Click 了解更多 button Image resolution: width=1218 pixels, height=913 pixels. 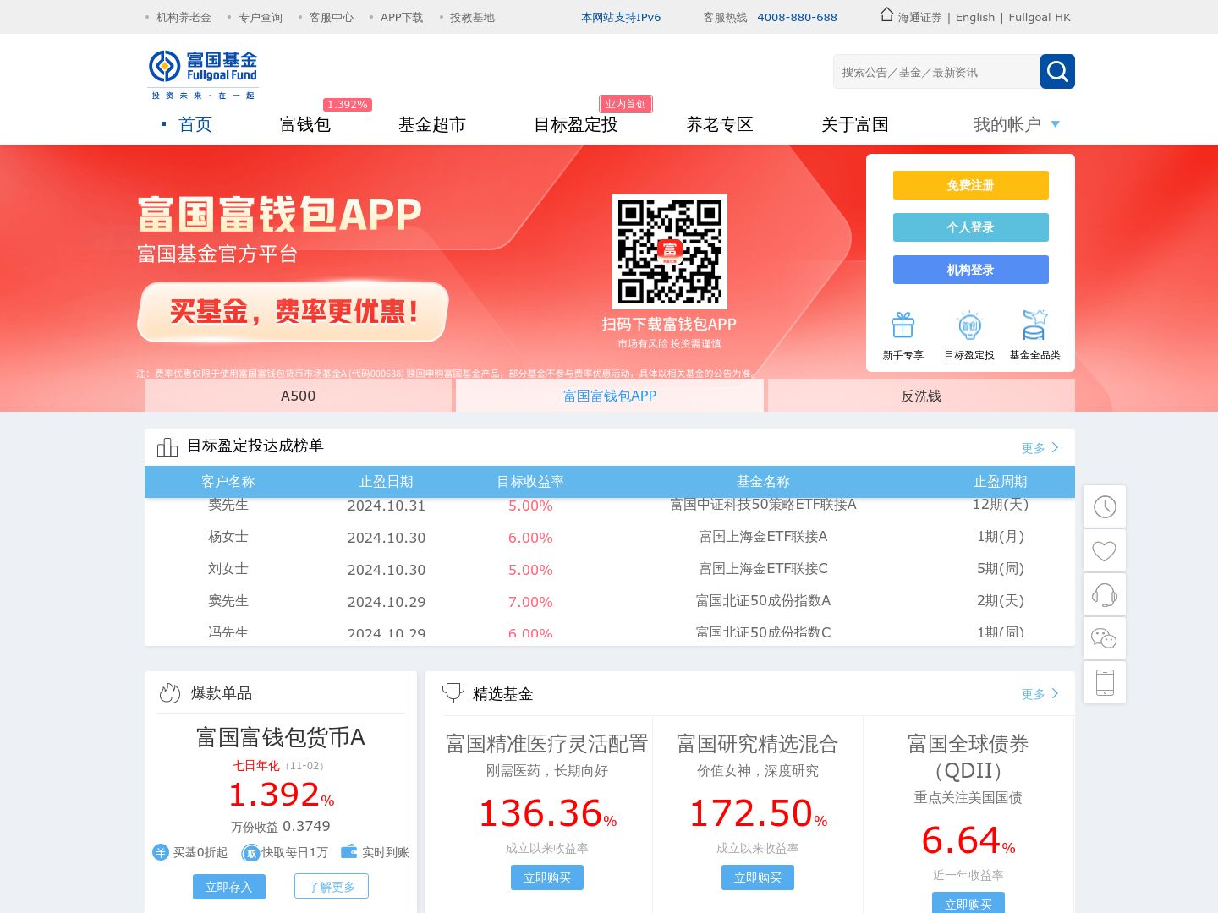click(x=332, y=887)
